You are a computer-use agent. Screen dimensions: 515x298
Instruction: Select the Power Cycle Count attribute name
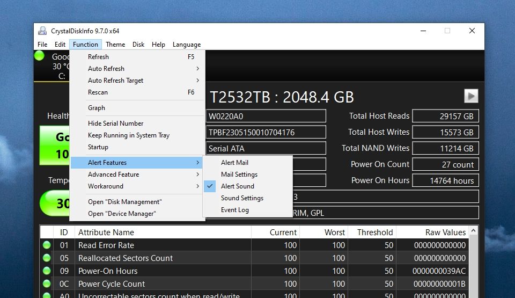112,284
